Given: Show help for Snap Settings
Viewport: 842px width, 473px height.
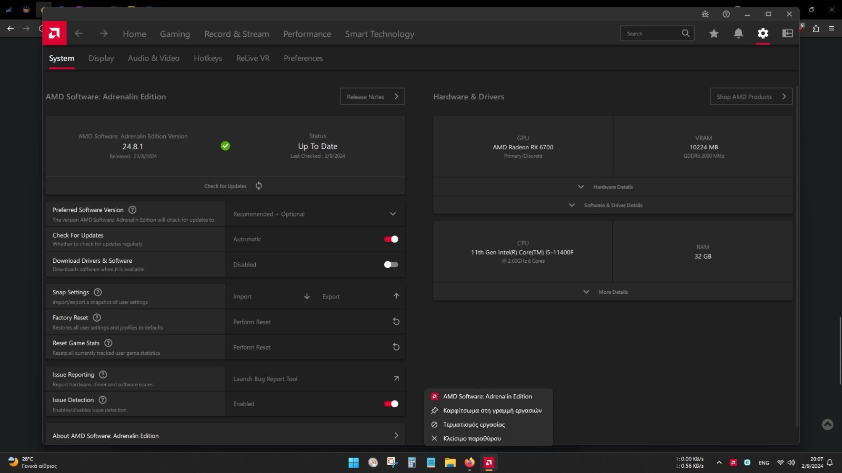Looking at the screenshot, I should pyautogui.click(x=98, y=292).
